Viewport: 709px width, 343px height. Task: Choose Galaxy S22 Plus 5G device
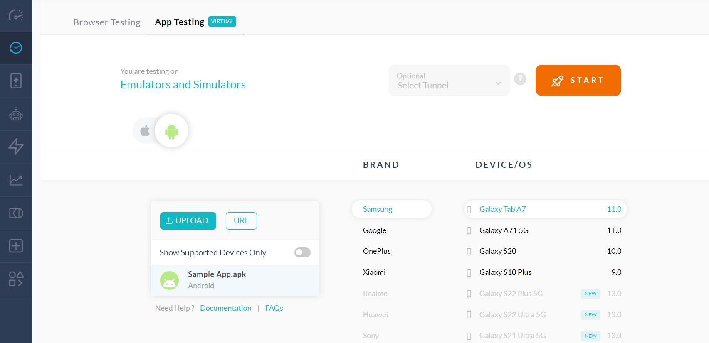click(x=546, y=294)
